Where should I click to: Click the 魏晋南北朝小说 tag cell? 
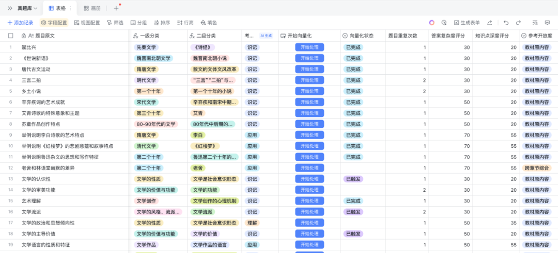point(210,58)
